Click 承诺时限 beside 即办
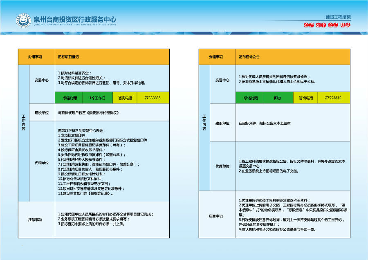The width and height of the screenshot is (368, 260). tap(251, 98)
